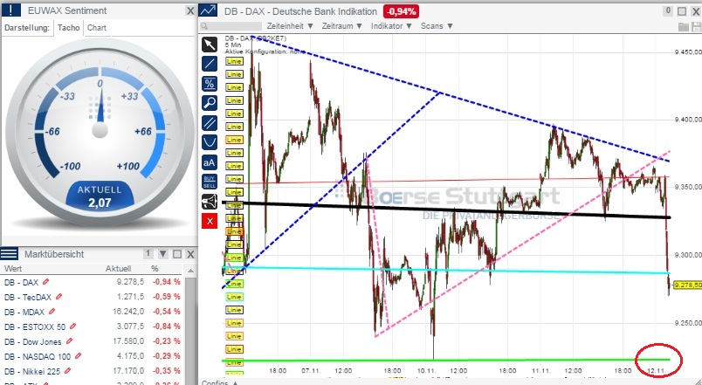Click the 07.11. date label on time axis

(x=311, y=371)
